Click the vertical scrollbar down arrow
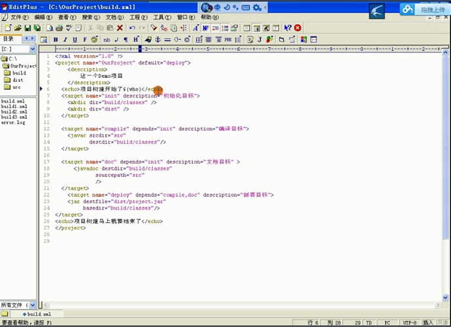The image size is (451, 327). (x=445, y=298)
